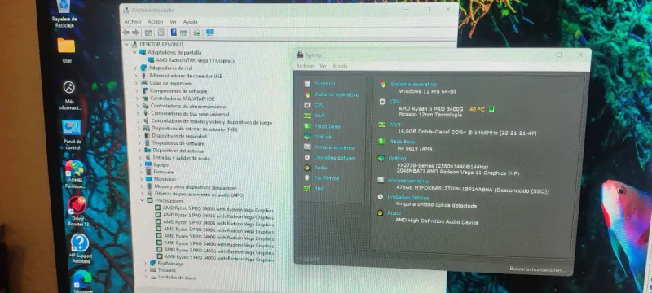Click Almacenamiento heading in Speccy summary

coord(408,181)
